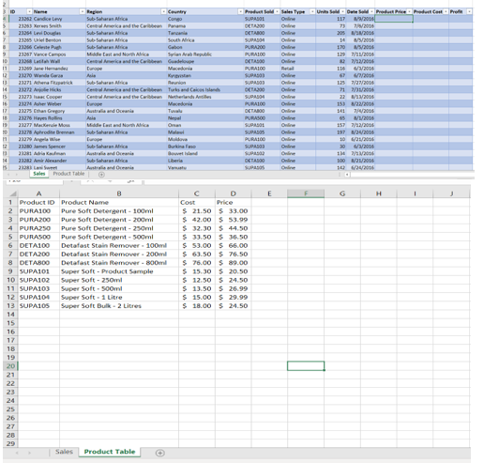Image resolution: width=484 pixels, height=463 pixels.
Task: Select the 'MacKenzie Moss' name cell
Action: click(x=59, y=125)
